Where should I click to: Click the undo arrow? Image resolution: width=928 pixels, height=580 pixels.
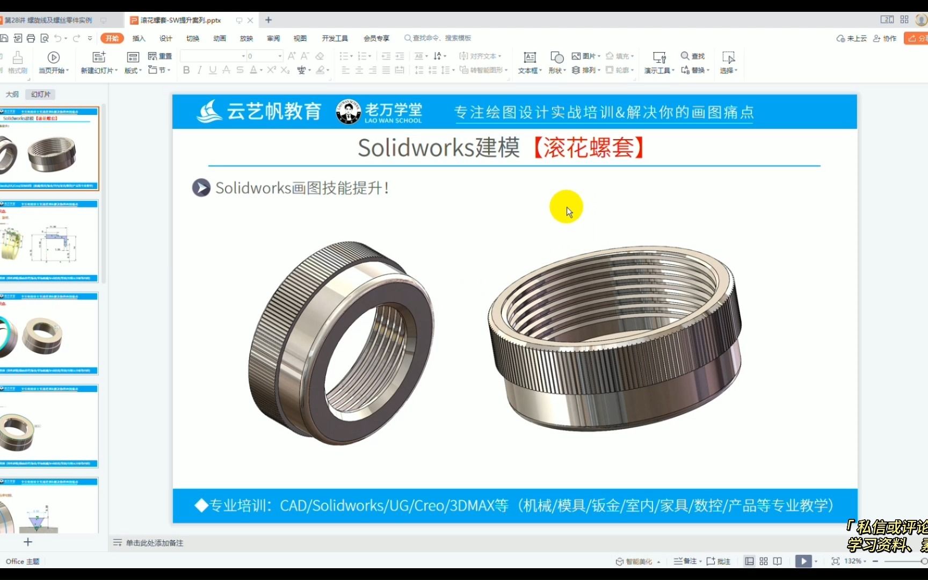[57, 38]
